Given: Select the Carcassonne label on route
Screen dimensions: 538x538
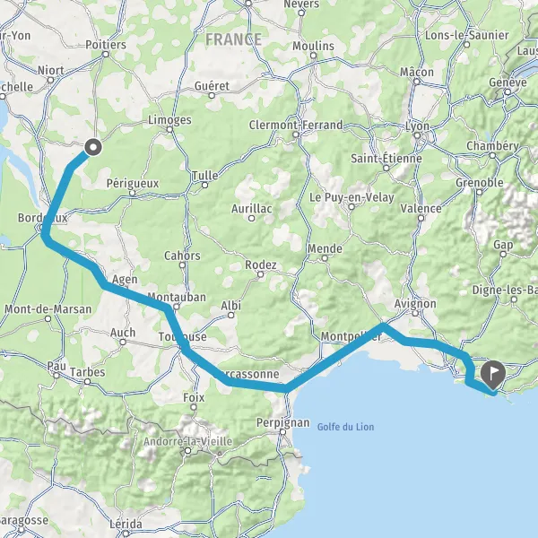Looking at the screenshot, I should [249, 374].
